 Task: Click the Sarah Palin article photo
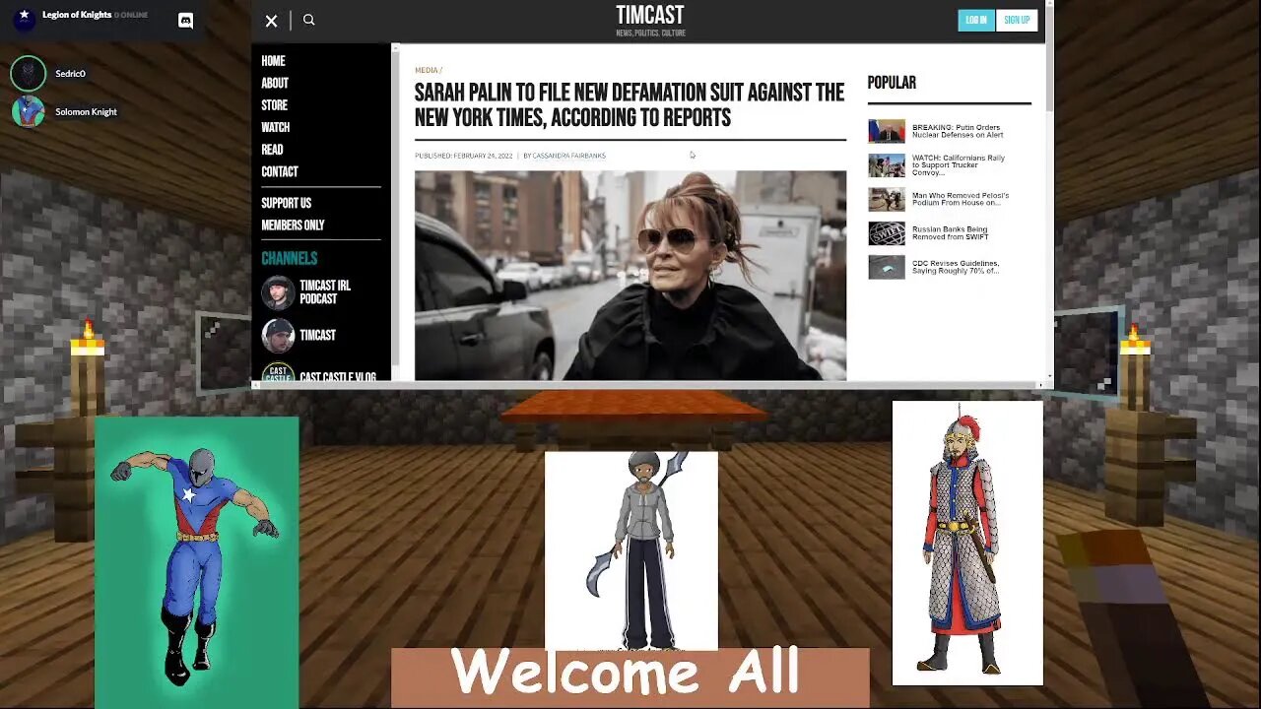tap(630, 276)
